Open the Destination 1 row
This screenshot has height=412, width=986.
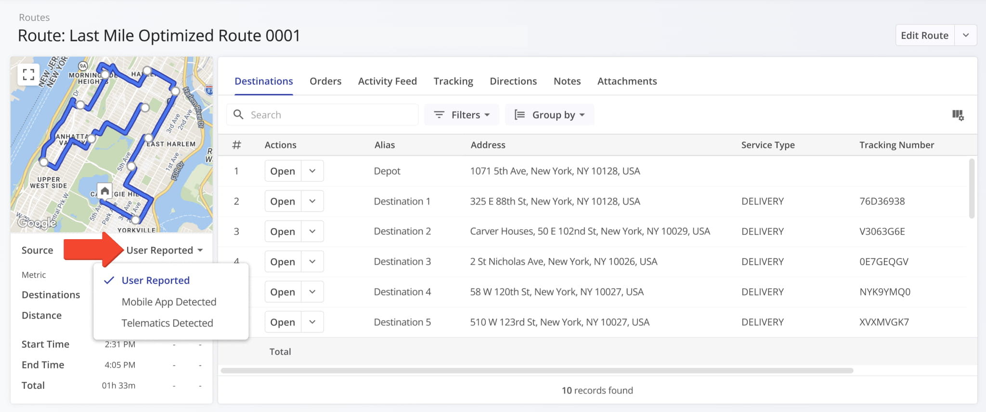coord(283,201)
